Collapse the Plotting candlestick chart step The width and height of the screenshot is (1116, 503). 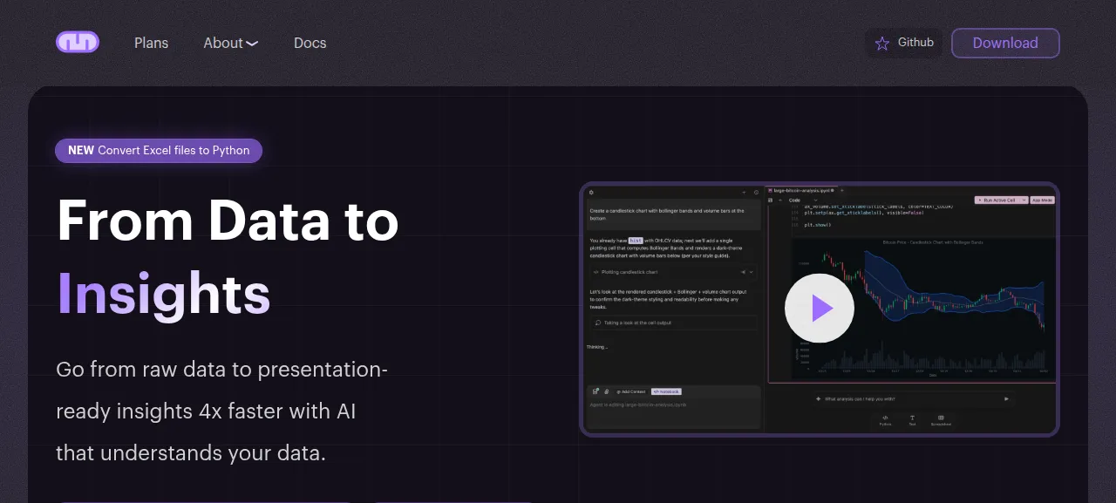(752, 272)
